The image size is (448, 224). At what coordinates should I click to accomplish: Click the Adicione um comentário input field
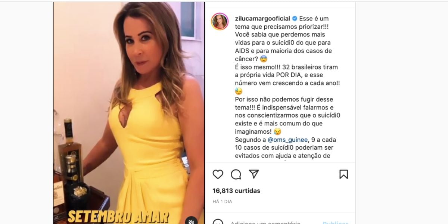[265, 223]
